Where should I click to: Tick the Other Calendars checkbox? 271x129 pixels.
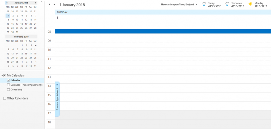pos(5,98)
